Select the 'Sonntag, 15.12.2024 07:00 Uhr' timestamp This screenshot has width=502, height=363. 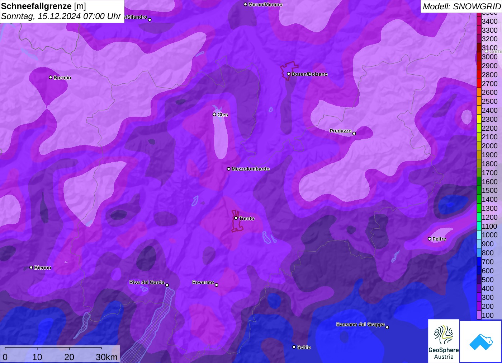61,16
